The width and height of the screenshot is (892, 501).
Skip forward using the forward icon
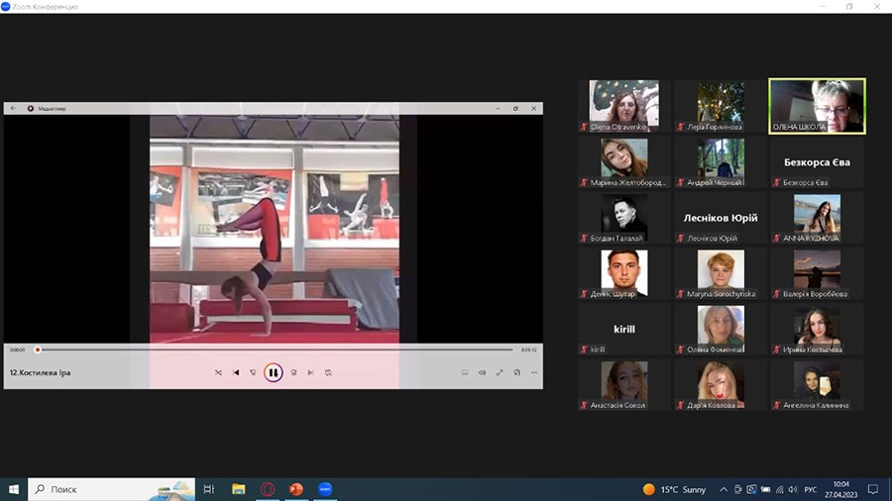(293, 372)
